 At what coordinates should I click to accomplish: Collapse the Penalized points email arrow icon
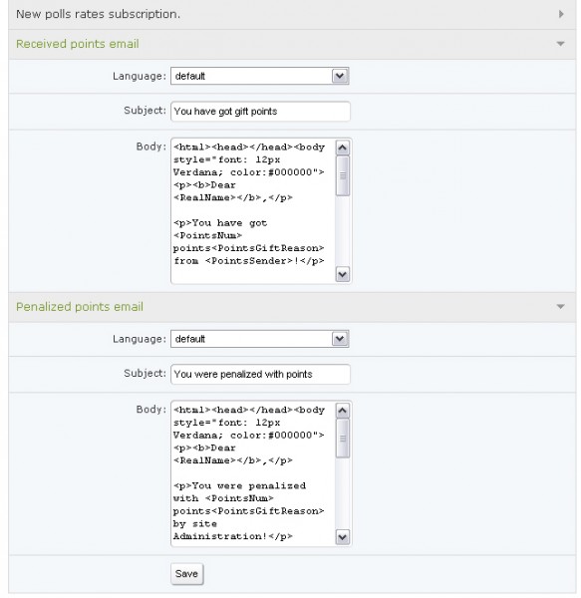(x=560, y=307)
